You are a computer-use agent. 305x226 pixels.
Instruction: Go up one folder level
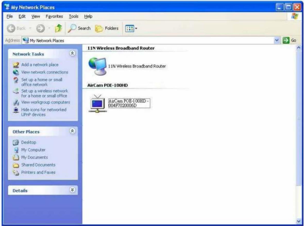58,28
